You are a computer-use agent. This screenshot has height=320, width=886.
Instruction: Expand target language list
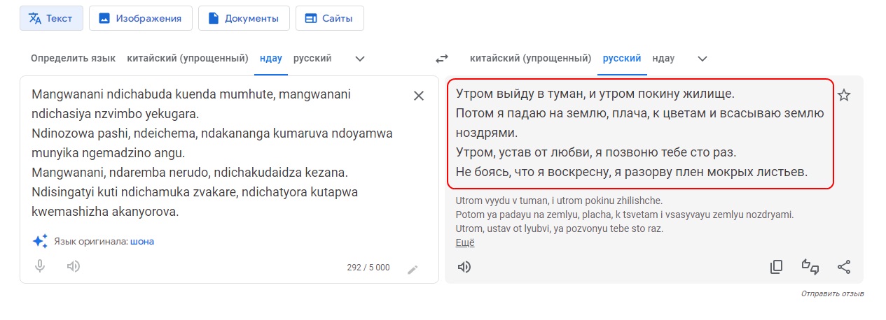tap(702, 59)
